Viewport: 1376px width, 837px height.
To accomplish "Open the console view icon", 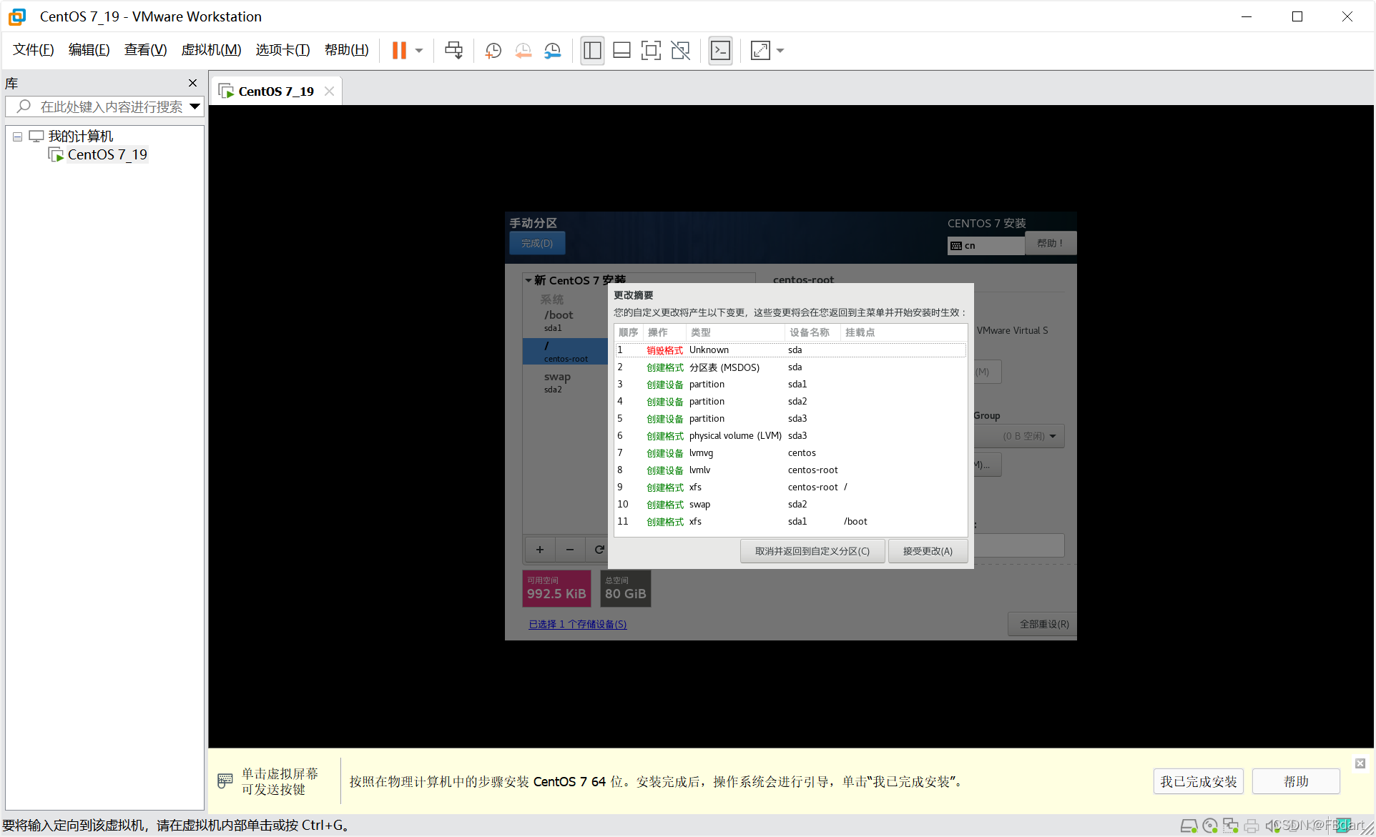I will [x=720, y=51].
